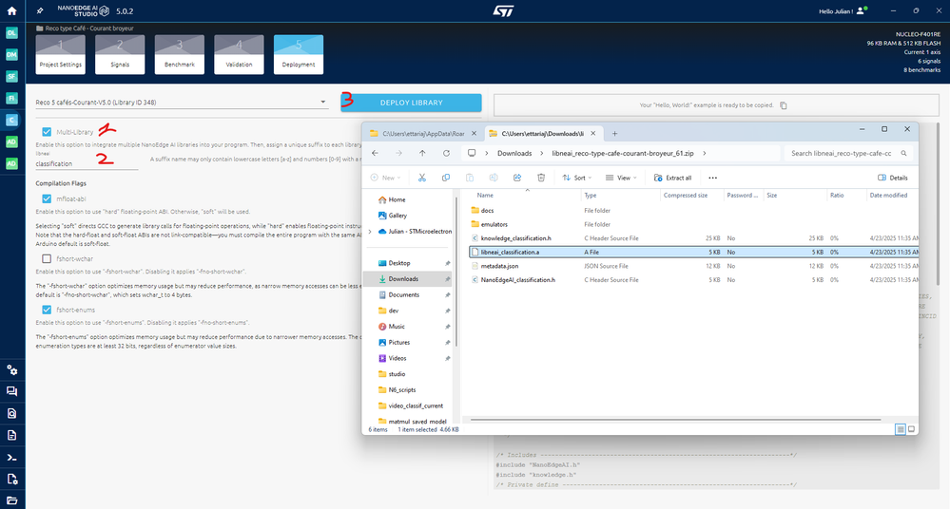This screenshot has width=950, height=509.
Task: Open the text document sidebar icon
Action: point(11,435)
